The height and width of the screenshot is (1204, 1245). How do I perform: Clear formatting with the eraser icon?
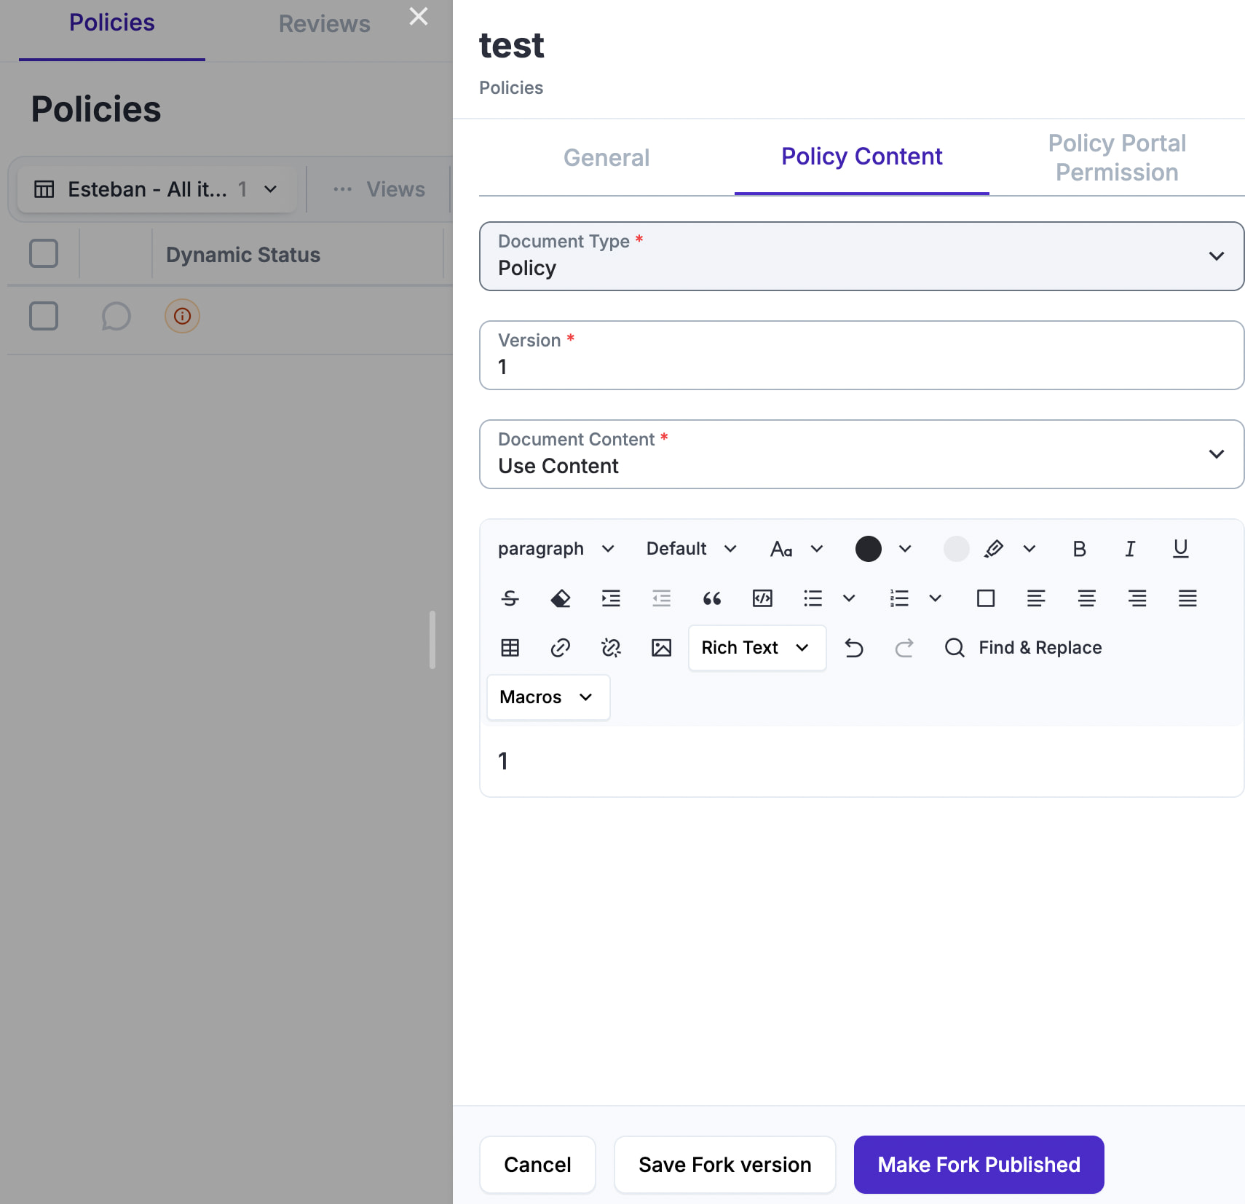click(560, 598)
